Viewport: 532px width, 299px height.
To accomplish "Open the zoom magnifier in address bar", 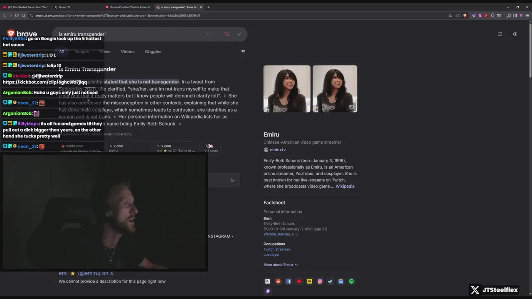I will pos(450,15).
